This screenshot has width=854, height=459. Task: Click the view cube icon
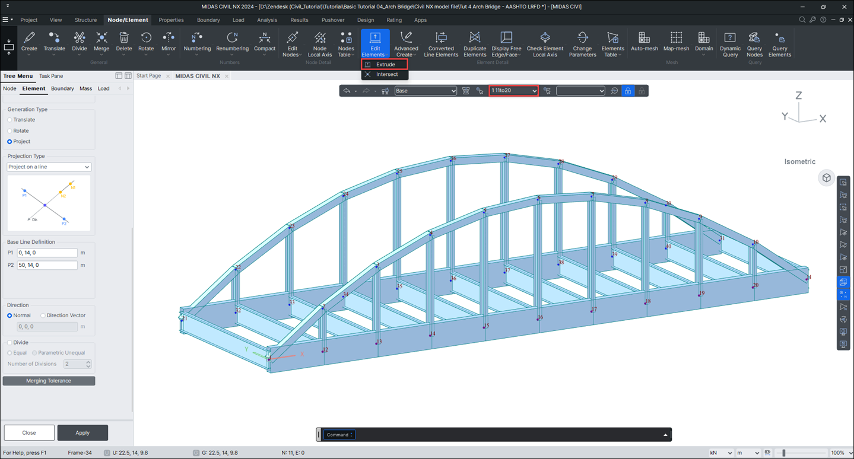click(x=827, y=178)
